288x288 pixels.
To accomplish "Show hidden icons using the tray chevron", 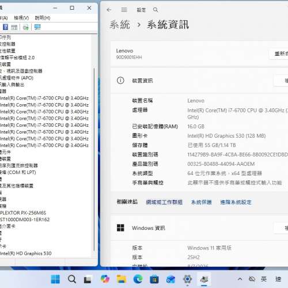I will [240, 279].
